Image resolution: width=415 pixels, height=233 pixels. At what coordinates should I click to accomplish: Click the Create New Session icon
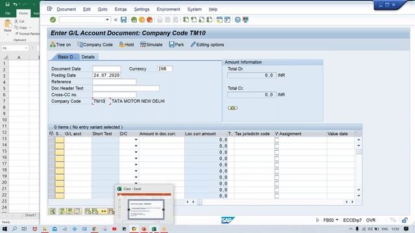[219, 20]
